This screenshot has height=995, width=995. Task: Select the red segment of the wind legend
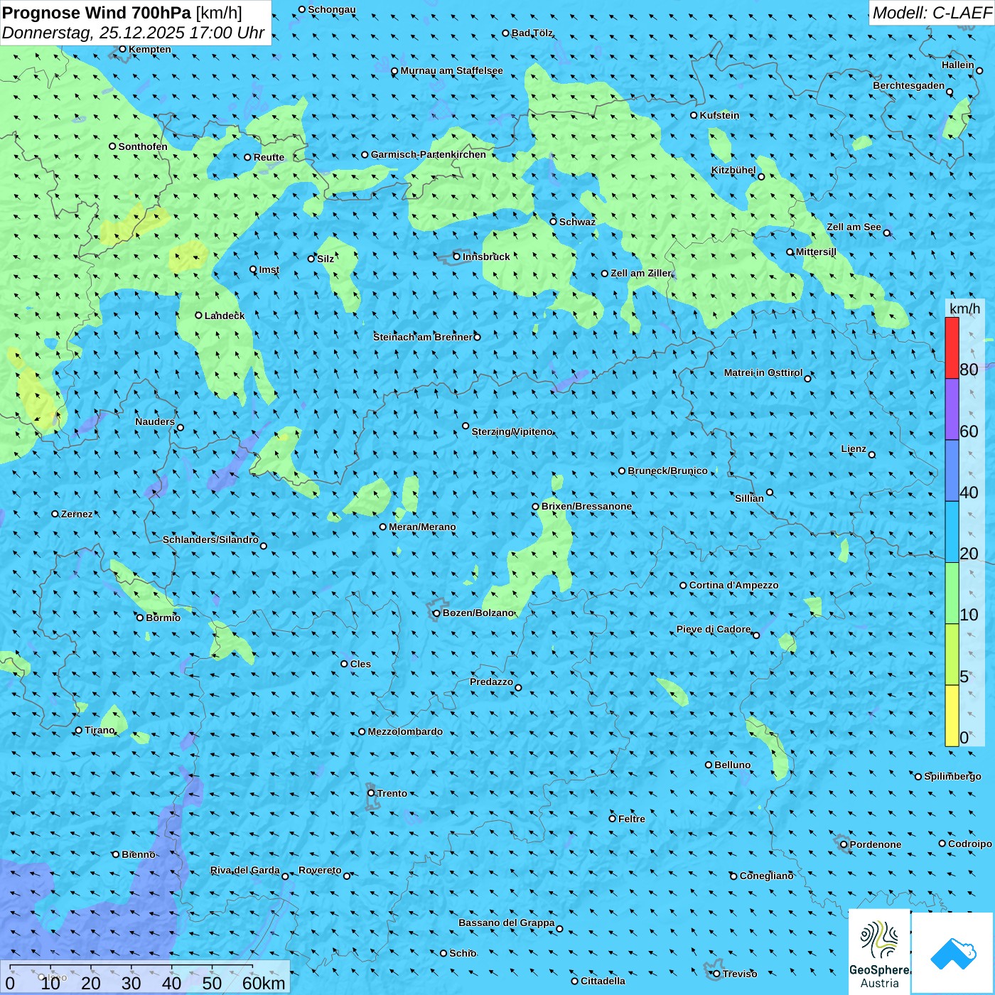click(952, 348)
